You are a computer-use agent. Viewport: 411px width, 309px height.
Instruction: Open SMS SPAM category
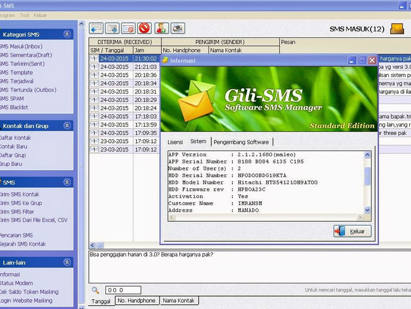12,98
